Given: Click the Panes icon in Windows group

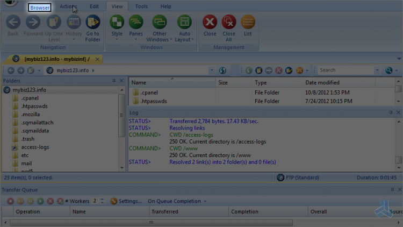Looking at the screenshot, I should [x=136, y=23].
